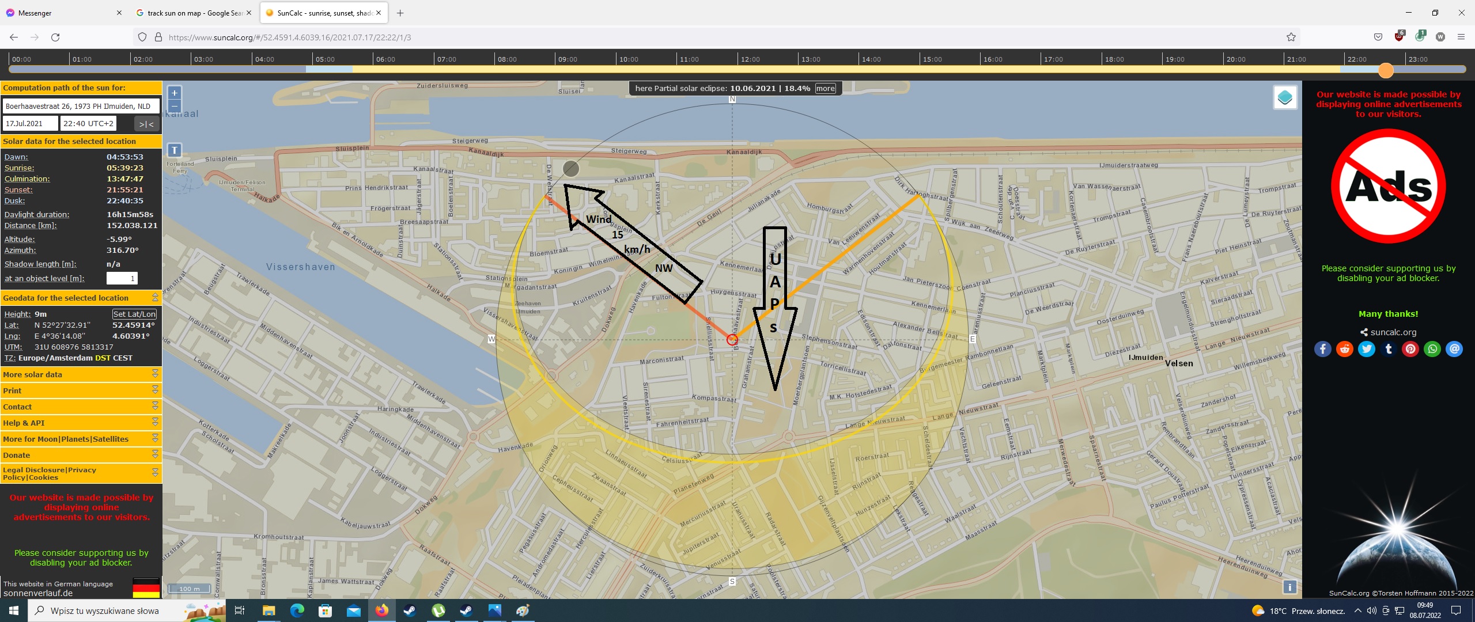
Task: Open File Explorer from the taskbar
Action: click(x=268, y=610)
